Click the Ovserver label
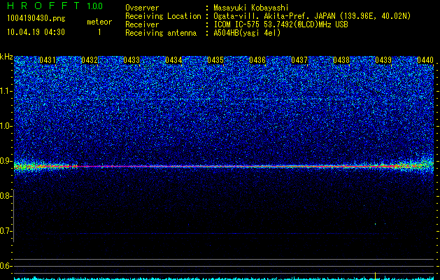440x280 pixels. pos(142,8)
